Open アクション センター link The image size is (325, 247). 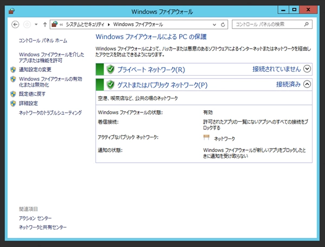pos(35,218)
